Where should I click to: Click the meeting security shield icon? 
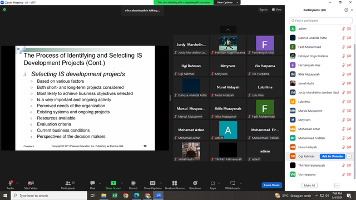tap(4, 10)
